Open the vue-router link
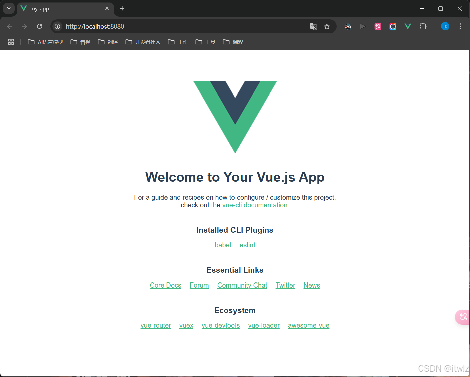Viewport: 470px width, 377px height. point(156,325)
